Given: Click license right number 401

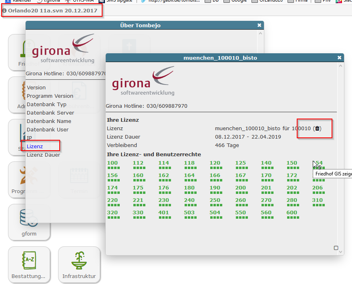Looking at the screenshot, I should click(164, 212).
